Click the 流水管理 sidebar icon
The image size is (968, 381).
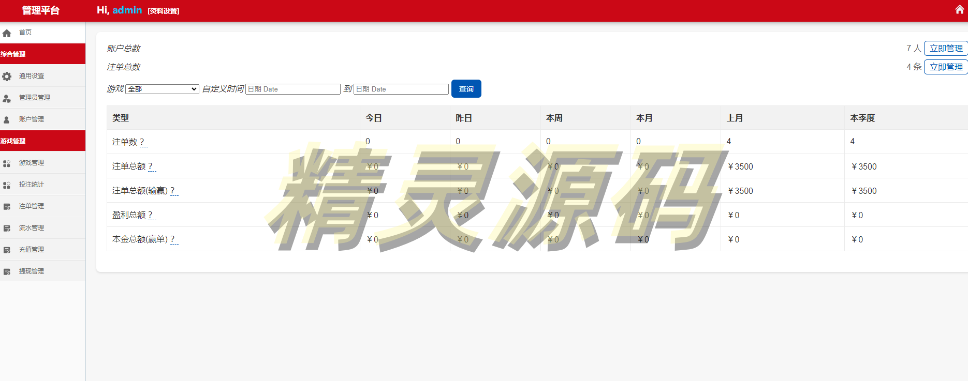tap(7, 228)
